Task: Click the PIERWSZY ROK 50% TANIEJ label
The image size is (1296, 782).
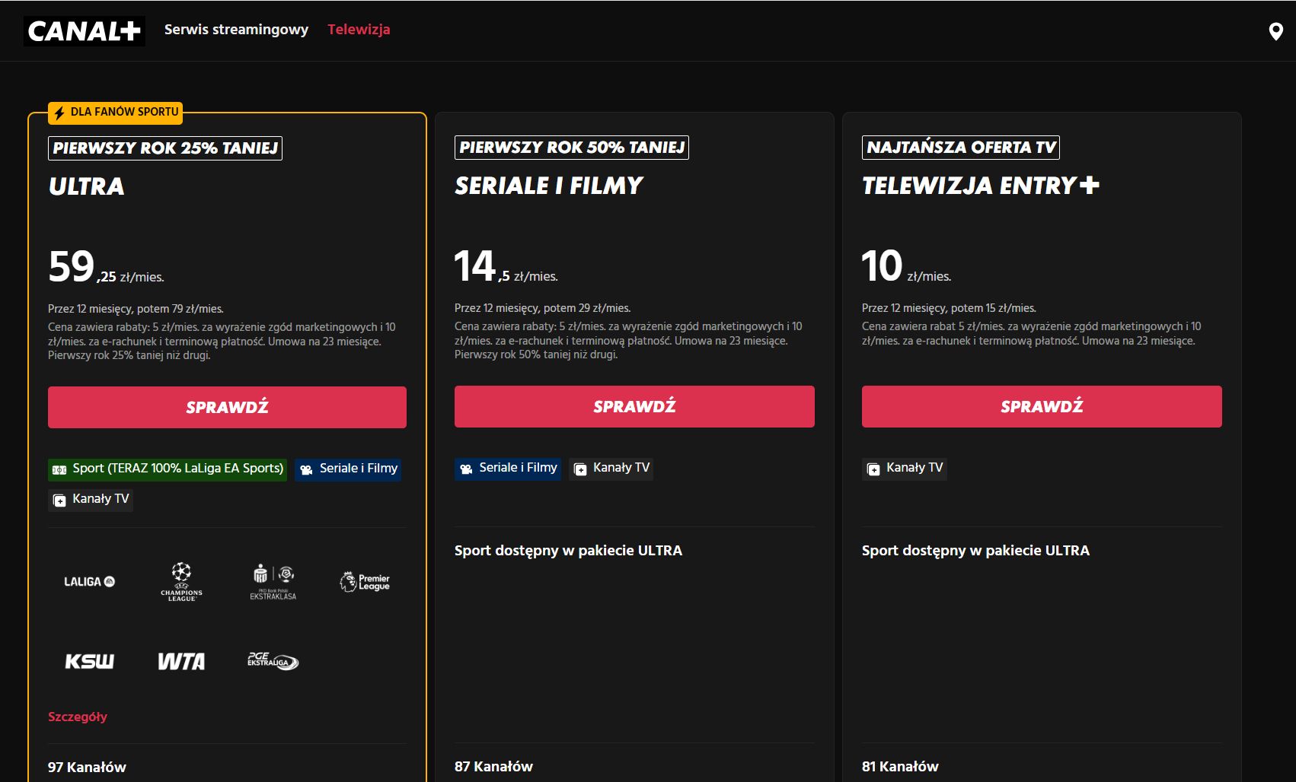Action: pos(572,148)
